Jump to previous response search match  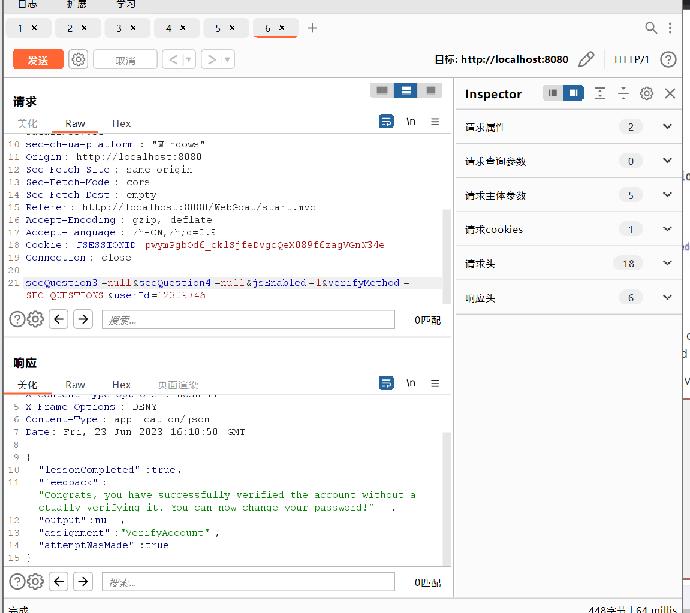pos(59,582)
